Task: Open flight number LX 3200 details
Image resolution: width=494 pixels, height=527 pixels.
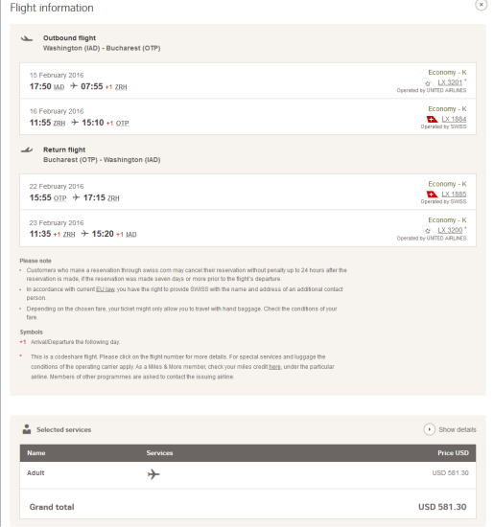Action: coord(450,230)
